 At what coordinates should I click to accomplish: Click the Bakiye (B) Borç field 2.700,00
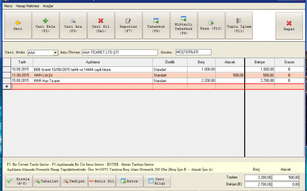pyautogui.click(x=258, y=184)
